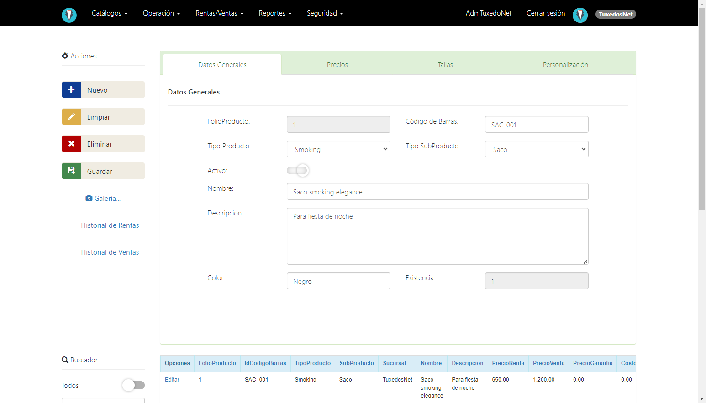Click the tuxedo avatar beside Cerrar sesión
This screenshot has height=403, width=706.
(x=580, y=15)
